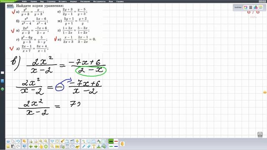The width and height of the screenshot is (267, 150).
Task: Go to previous page with green left arrow
Action: click(31, 146)
